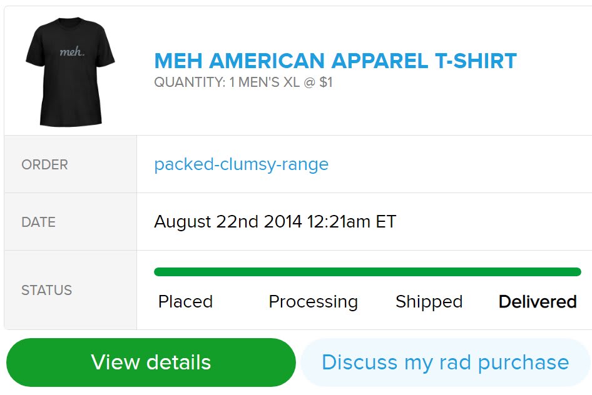Open the packed-clumsy-range order link
This screenshot has height=395, width=592.
point(241,164)
